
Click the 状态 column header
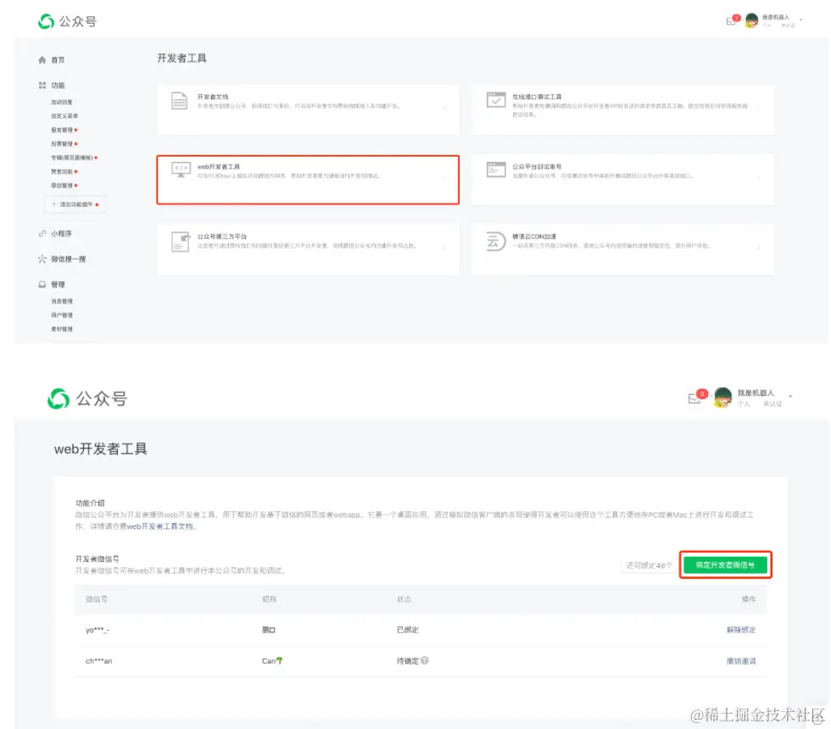(404, 599)
